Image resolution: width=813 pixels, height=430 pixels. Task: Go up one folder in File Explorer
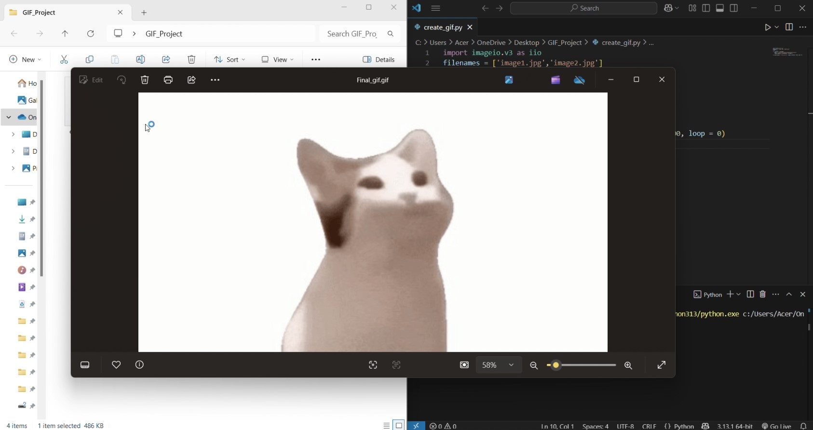[x=65, y=34]
